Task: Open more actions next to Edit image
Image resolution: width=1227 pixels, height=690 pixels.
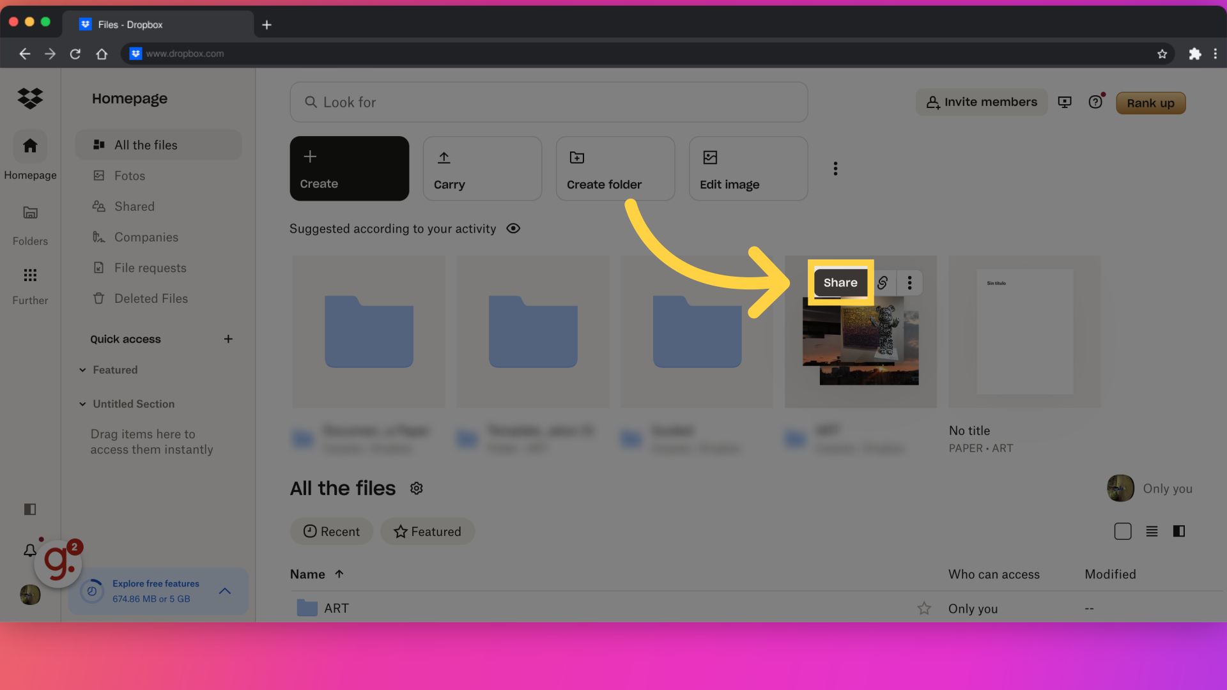Action: point(835,169)
